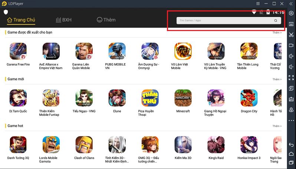The image size is (296, 169).
Task: Launch Clash of Clans icon
Action: point(84,145)
